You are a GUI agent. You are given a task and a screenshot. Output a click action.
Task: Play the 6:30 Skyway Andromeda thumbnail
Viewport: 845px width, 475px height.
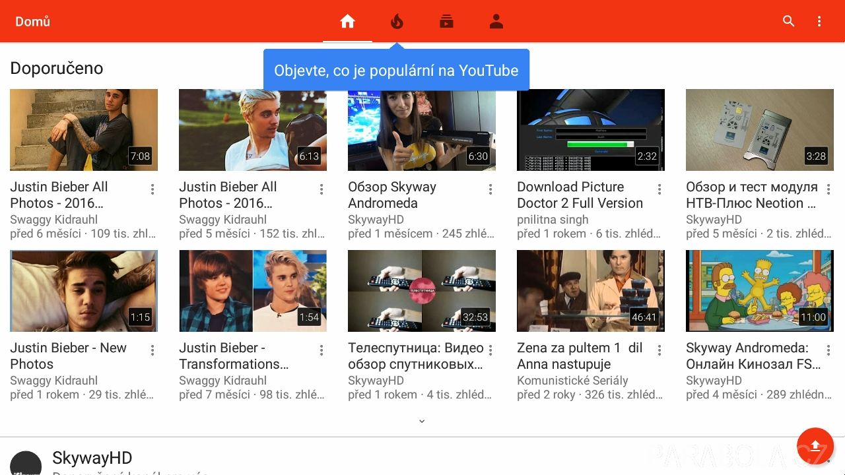pos(422,130)
